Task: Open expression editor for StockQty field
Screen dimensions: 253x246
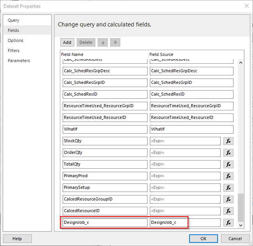Action: point(228,141)
